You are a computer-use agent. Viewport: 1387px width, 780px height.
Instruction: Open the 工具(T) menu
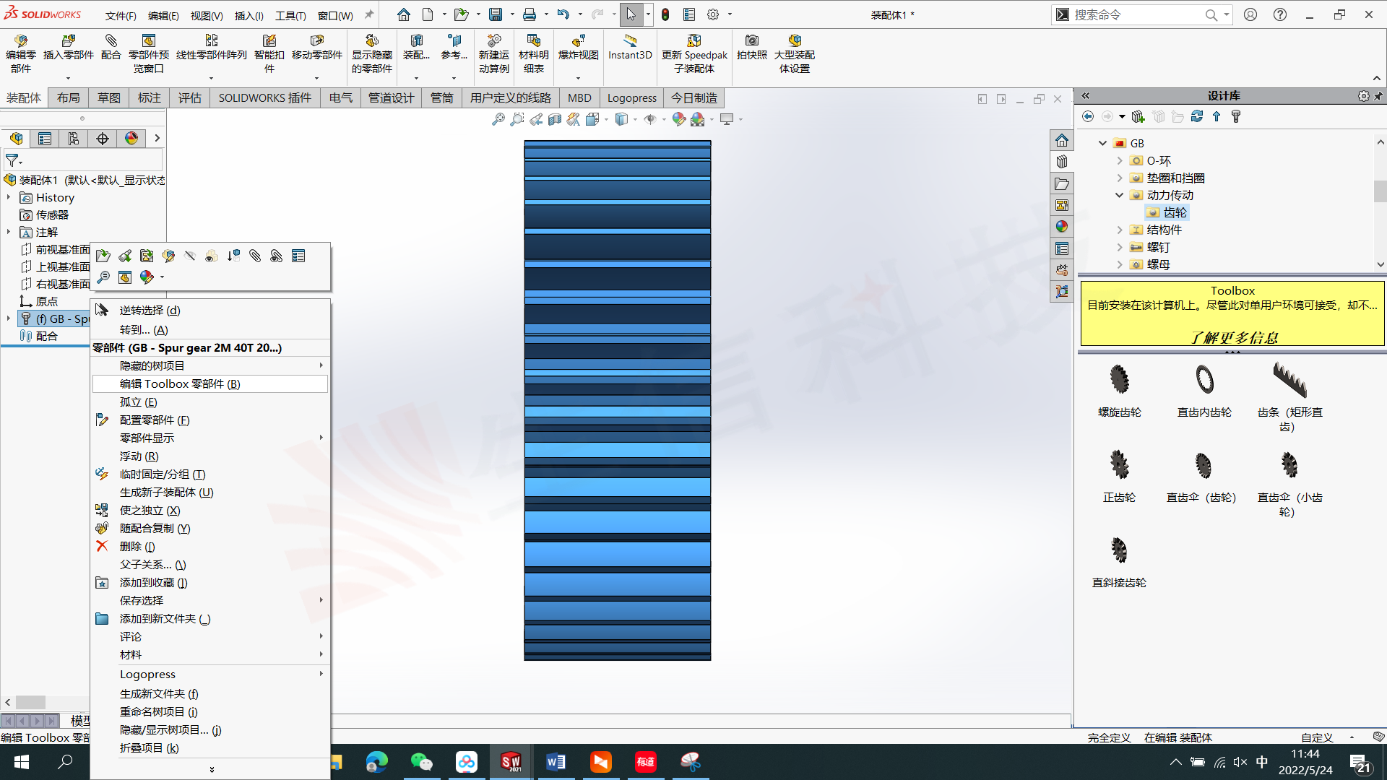coord(290,15)
